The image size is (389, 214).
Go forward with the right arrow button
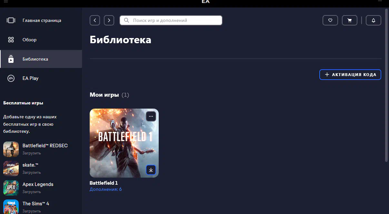109,20
